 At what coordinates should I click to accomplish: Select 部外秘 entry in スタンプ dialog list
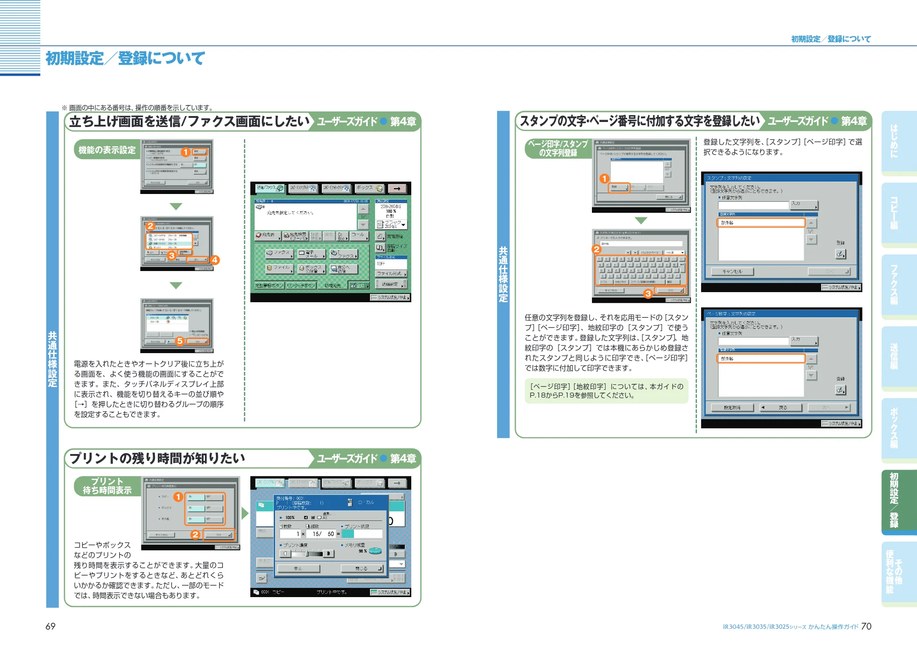[761, 223]
